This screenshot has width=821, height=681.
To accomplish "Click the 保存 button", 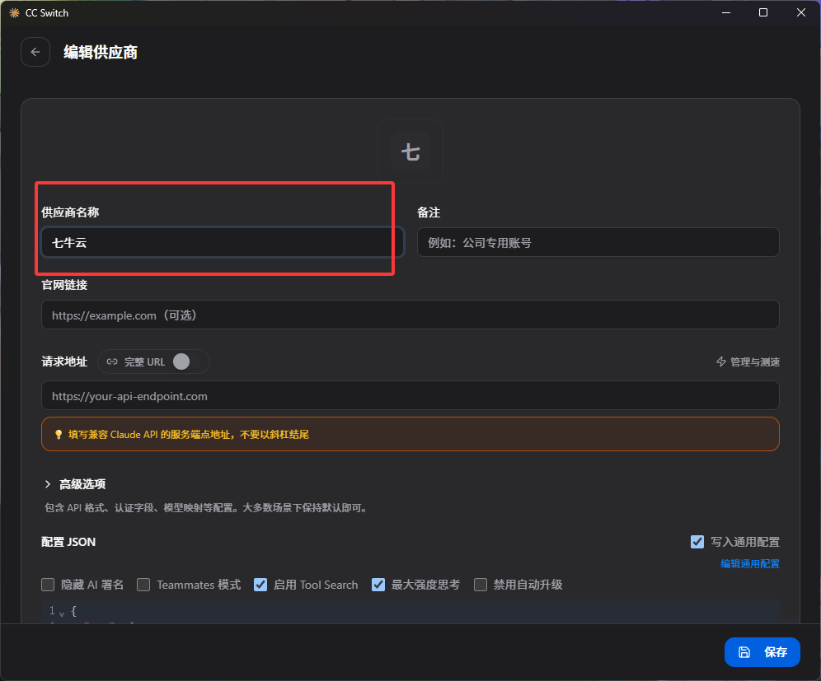I will click(762, 651).
